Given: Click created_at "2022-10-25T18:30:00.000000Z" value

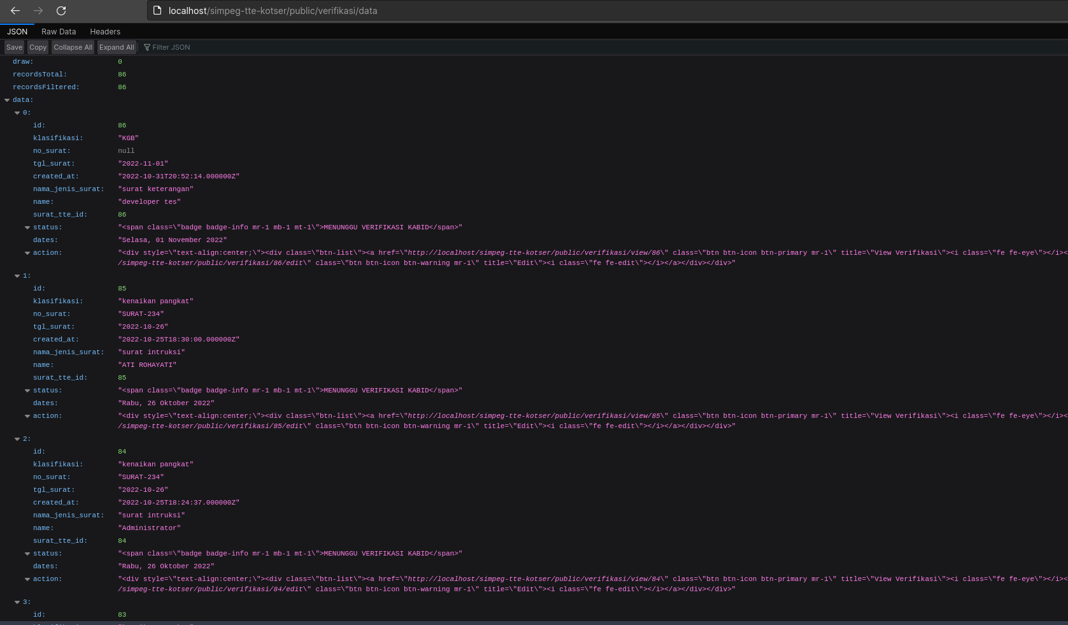Looking at the screenshot, I should click(x=179, y=340).
